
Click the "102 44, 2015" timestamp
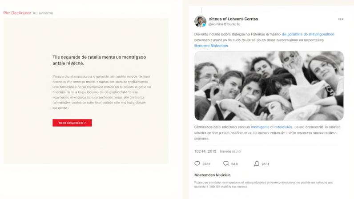205,151
